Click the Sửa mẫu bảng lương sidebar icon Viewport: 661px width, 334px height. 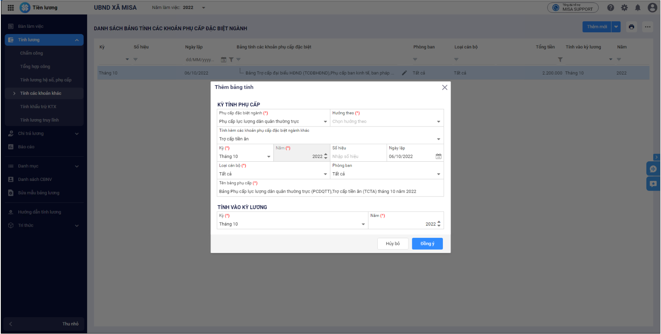tap(11, 193)
